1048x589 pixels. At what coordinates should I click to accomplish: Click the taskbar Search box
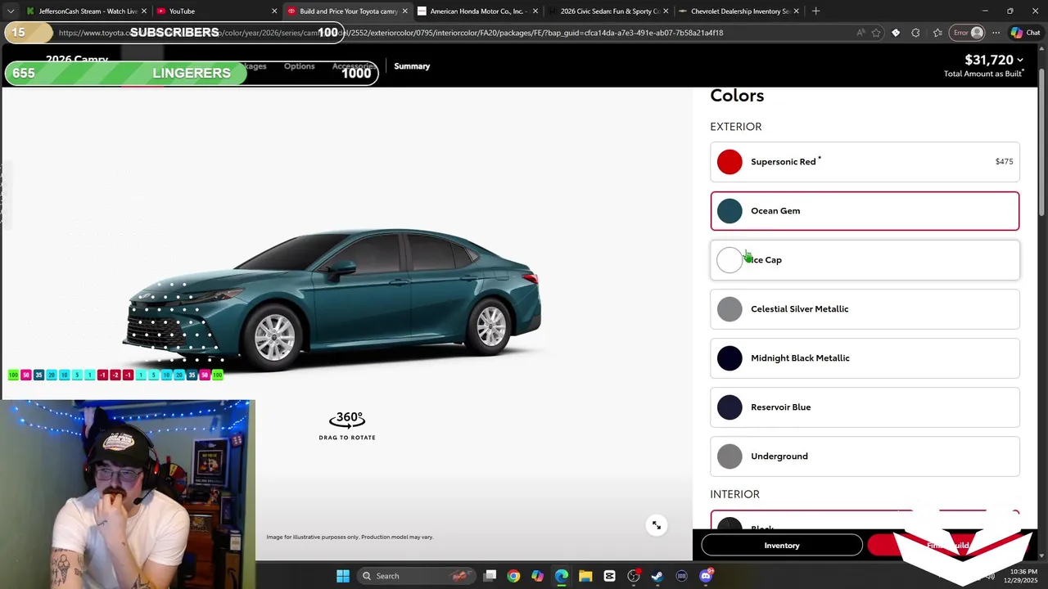[416, 576]
